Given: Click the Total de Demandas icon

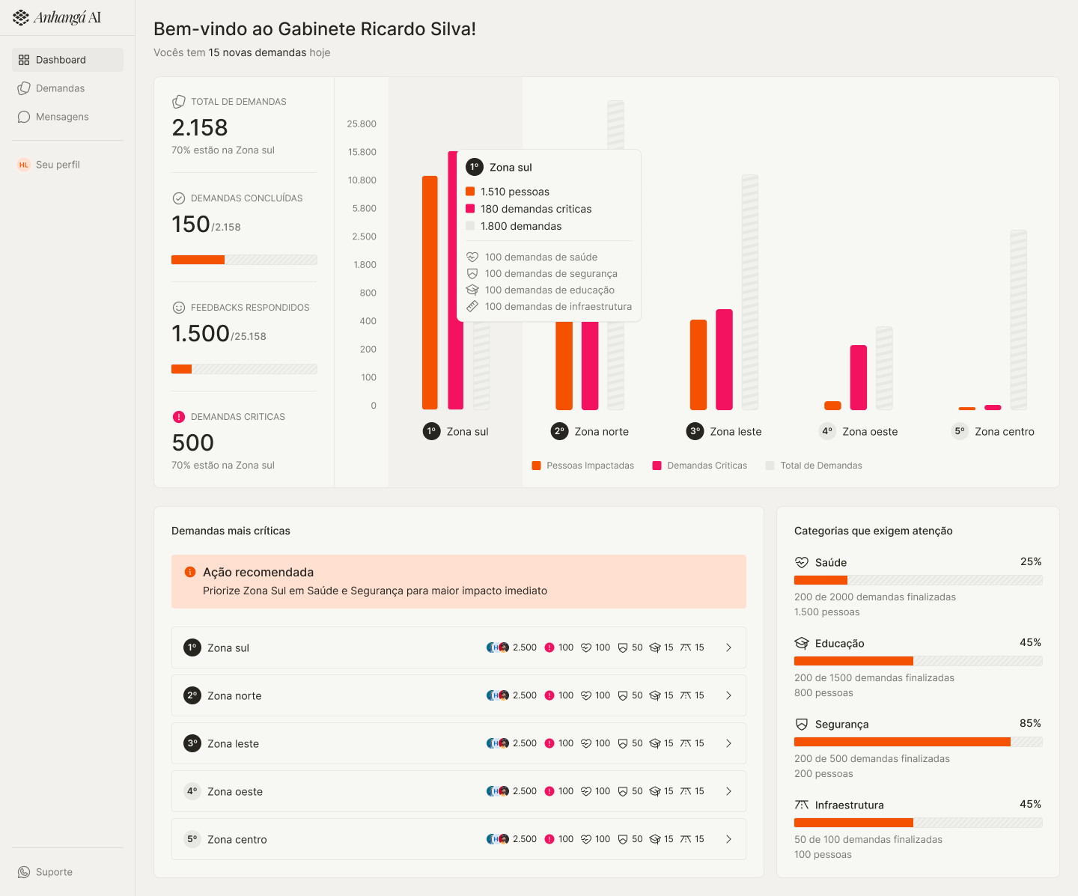Looking at the screenshot, I should coord(178,102).
